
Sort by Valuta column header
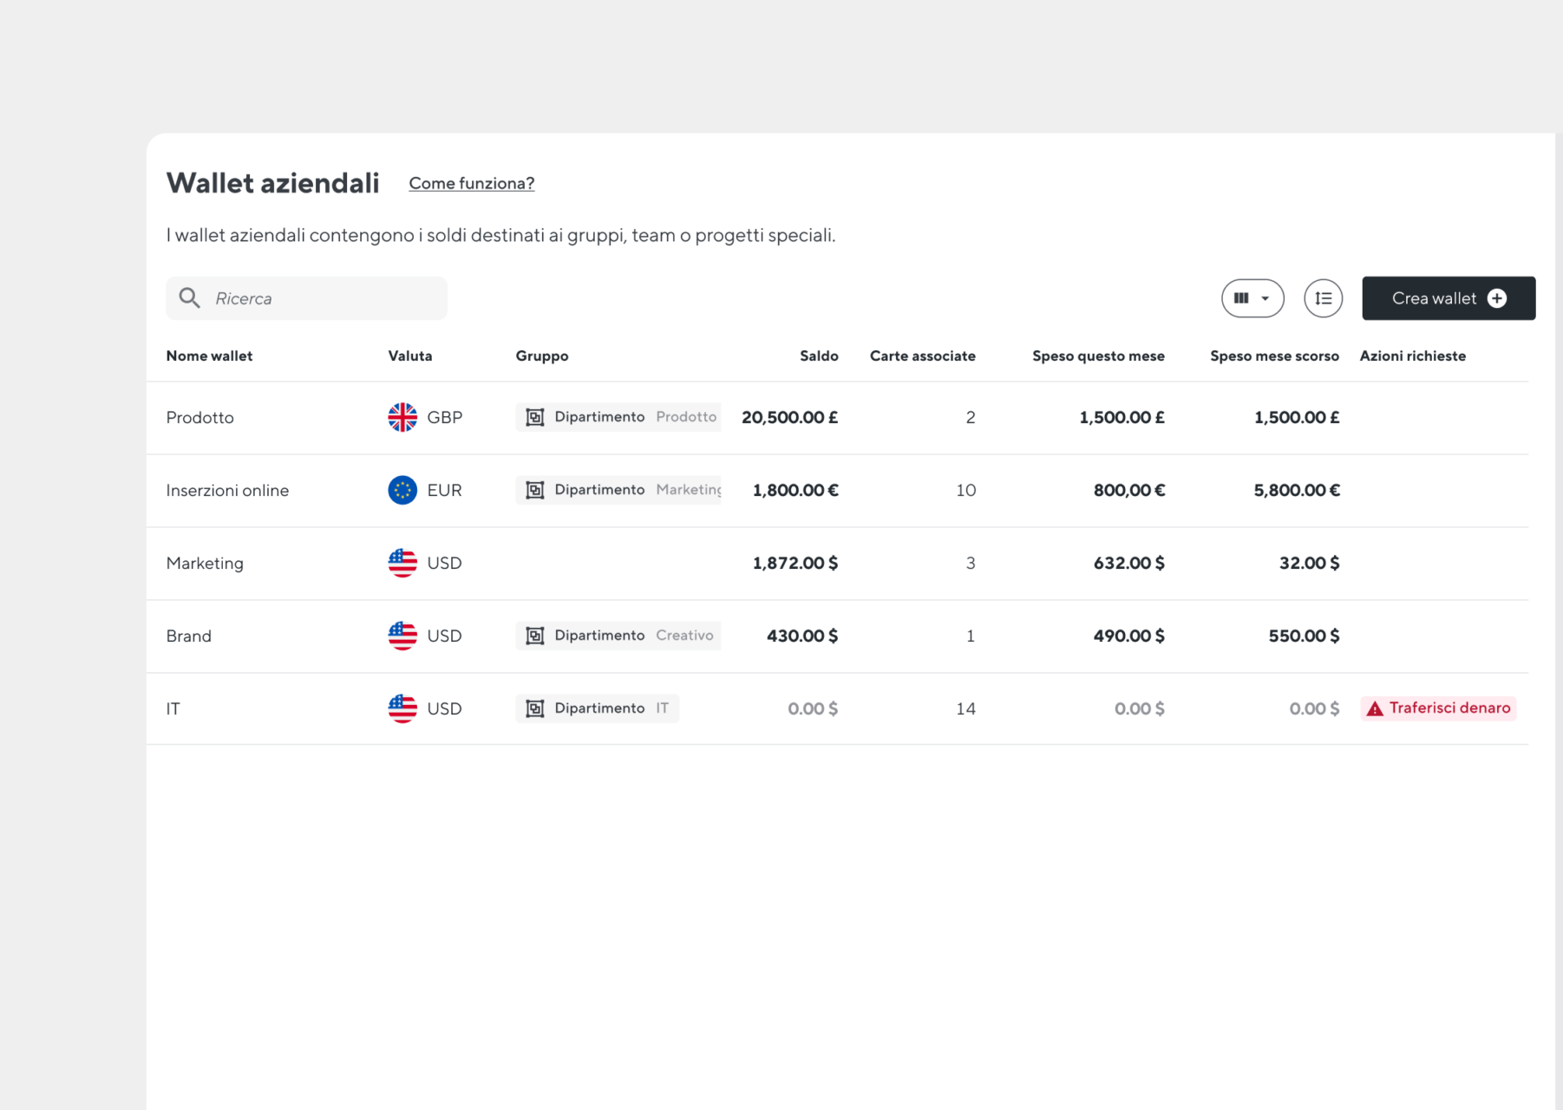(410, 356)
